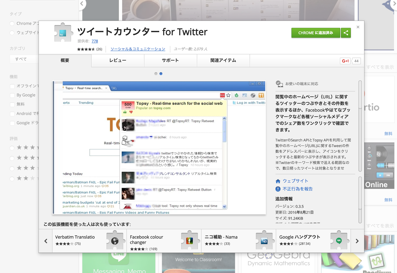Select the second screenshot carousel dot
The height and width of the screenshot is (273, 397).
[161, 74]
